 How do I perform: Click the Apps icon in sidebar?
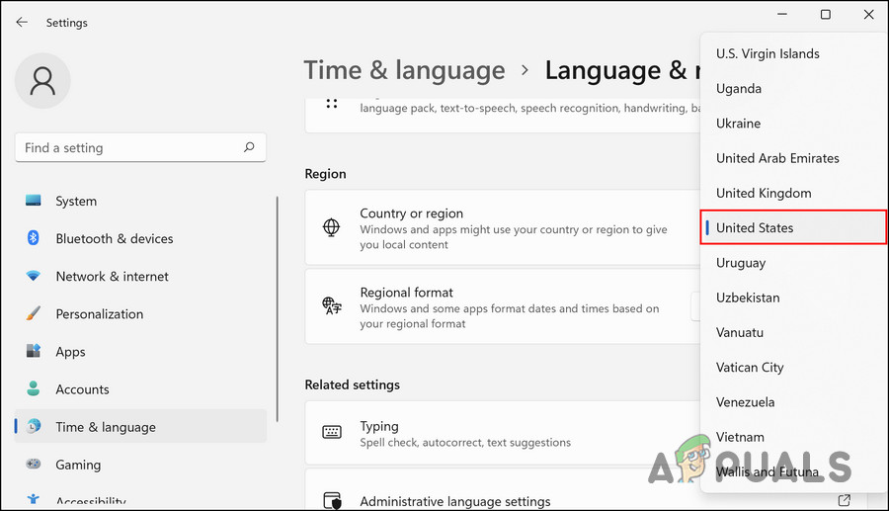(x=34, y=351)
